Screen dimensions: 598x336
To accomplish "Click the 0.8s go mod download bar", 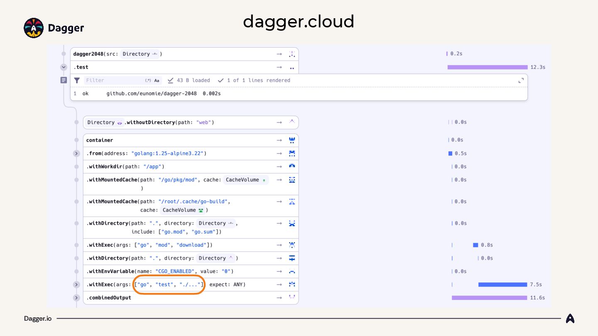I will point(475,245).
